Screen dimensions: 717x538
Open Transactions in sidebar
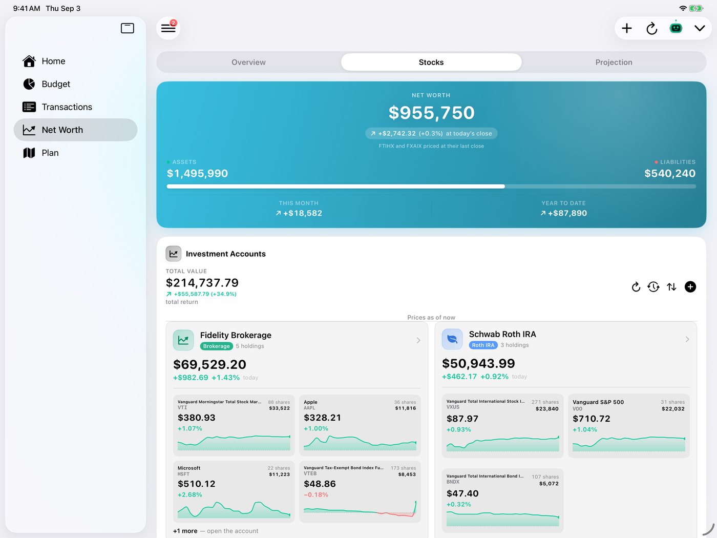pyautogui.click(x=75, y=107)
